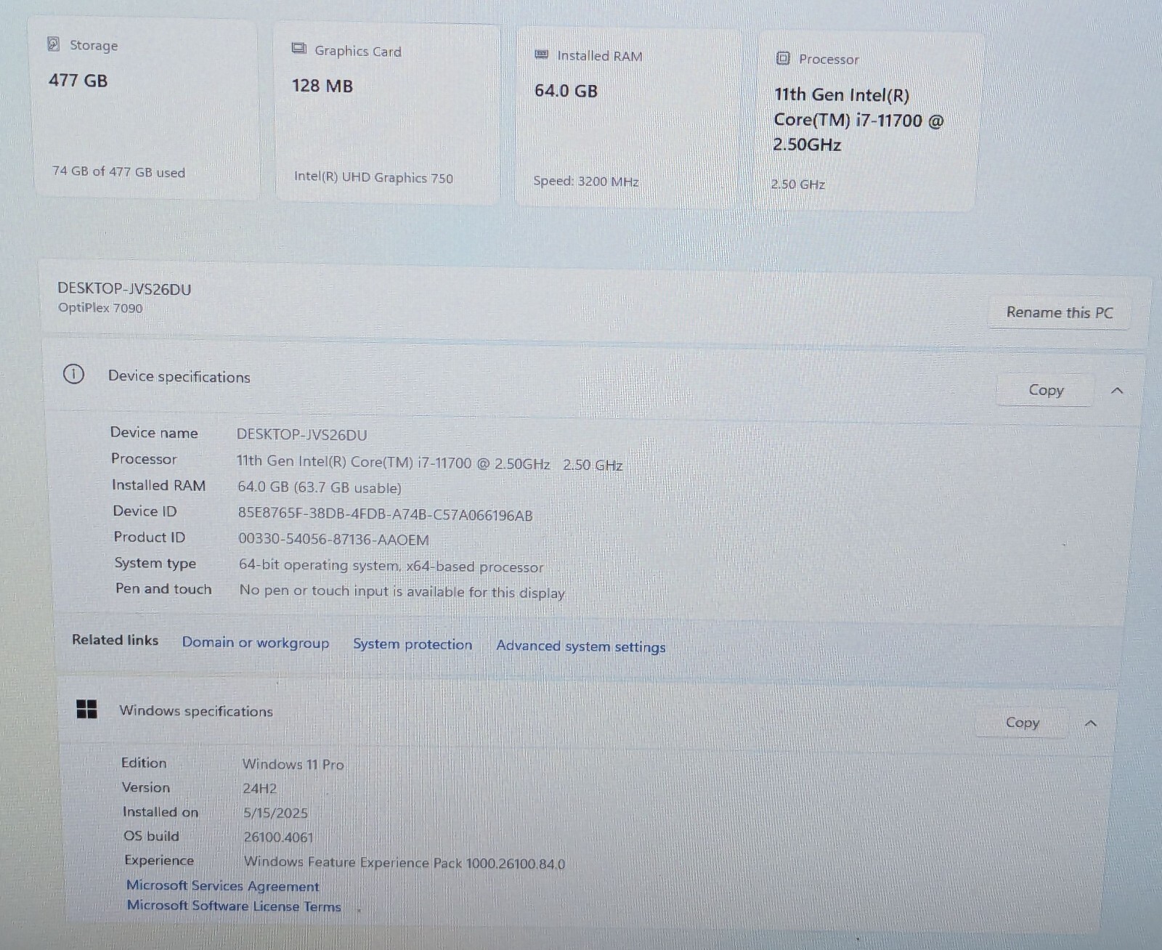Select Edition value 'Windows 11 Pro'
Viewport: 1162px width, 950px height.
(x=293, y=764)
